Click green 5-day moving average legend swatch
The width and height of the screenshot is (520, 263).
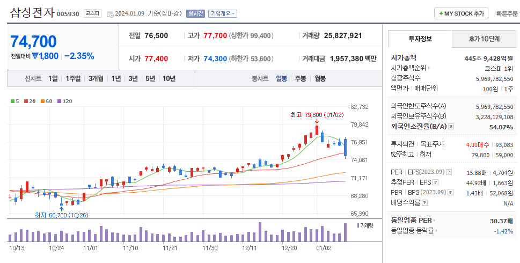click(x=12, y=101)
